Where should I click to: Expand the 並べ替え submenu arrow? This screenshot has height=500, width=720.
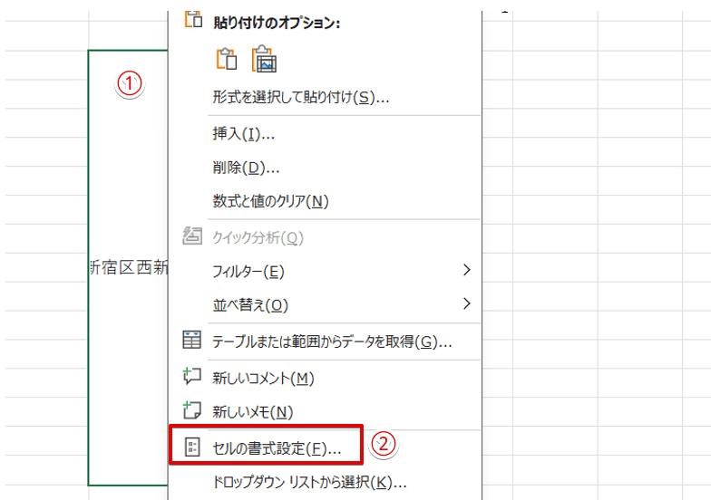click(x=467, y=303)
